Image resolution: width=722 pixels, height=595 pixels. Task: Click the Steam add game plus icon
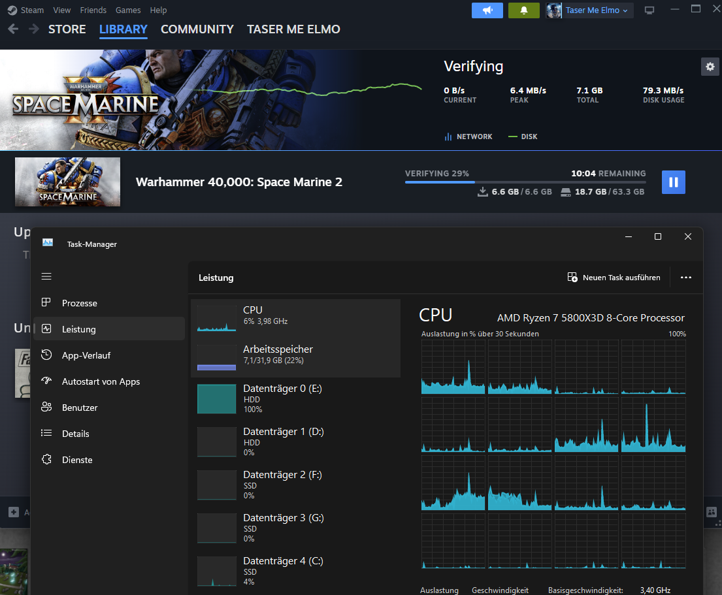[x=14, y=512]
